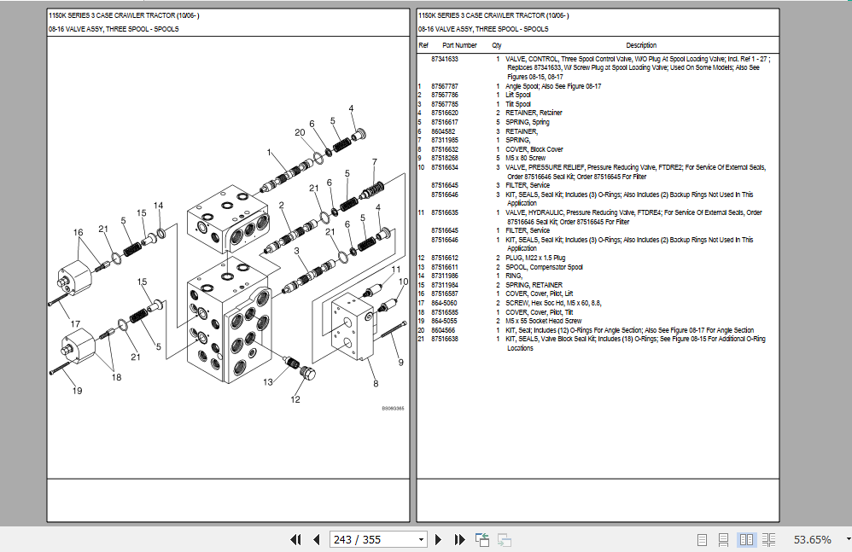
Task: Click the right page 08-16 VALVE ASSY subtitle
Action: pyautogui.click(x=483, y=29)
